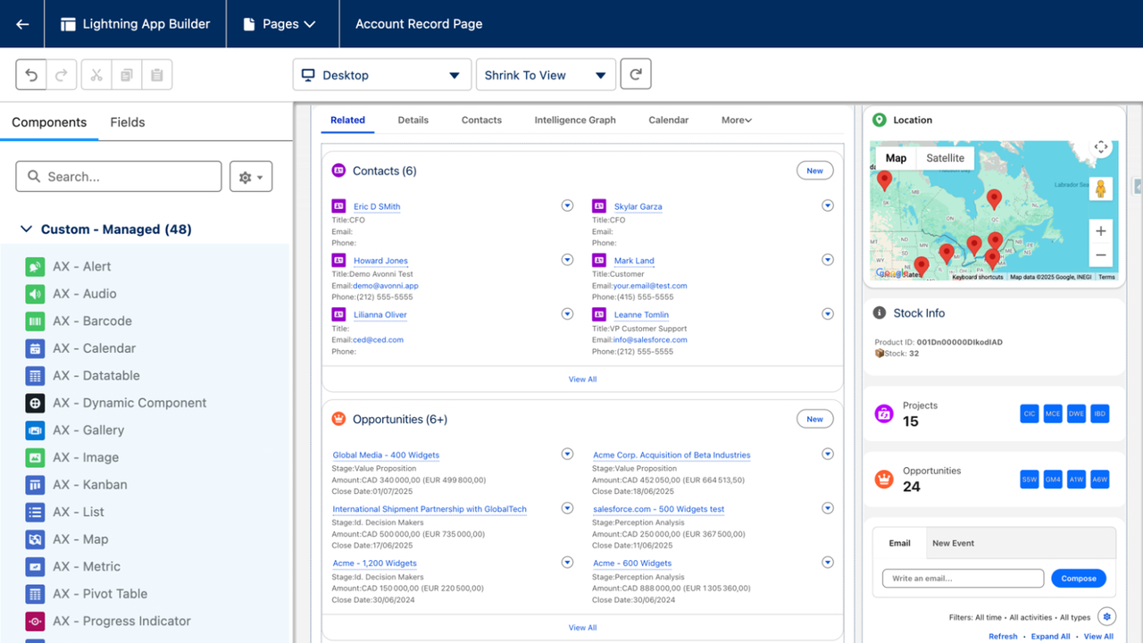Open actions menu for Howard Jones
The height and width of the screenshot is (643, 1143).
[567, 260]
